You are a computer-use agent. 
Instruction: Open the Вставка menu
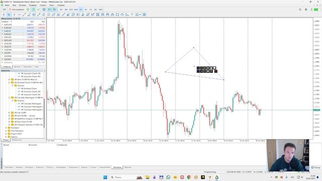[23, 5]
